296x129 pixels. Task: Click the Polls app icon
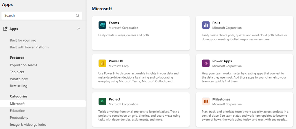pos(206,25)
